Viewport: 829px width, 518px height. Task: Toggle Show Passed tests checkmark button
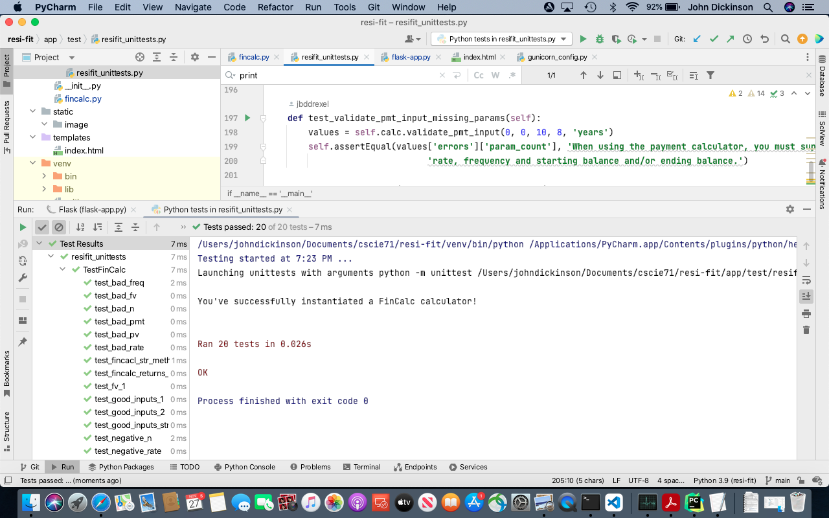pos(42,227)
